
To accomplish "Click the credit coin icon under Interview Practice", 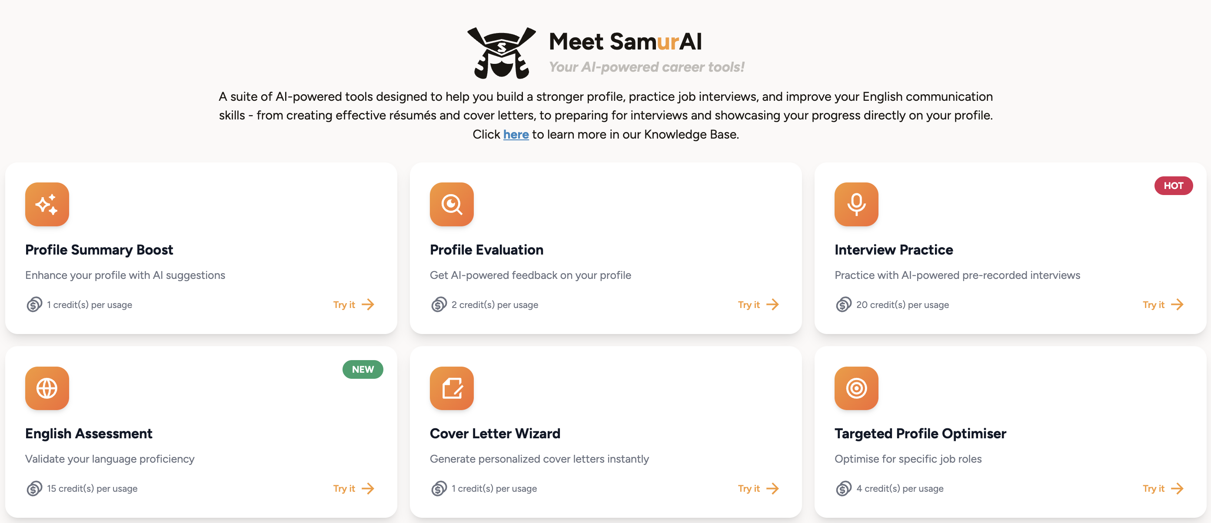I will click(x=843, y=305).
